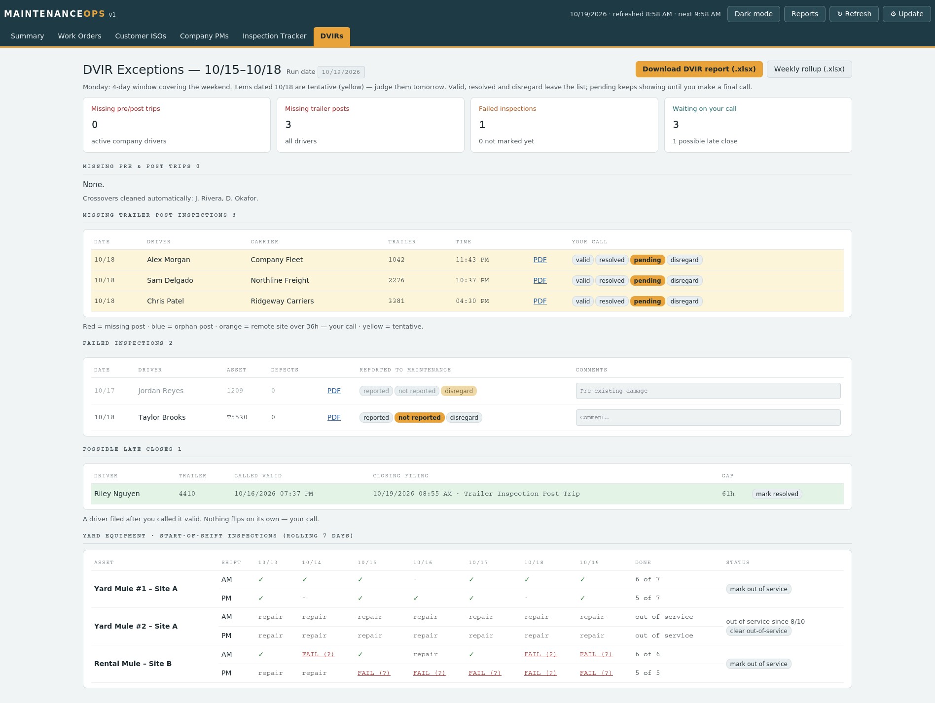Set Taylor Brooks inspection to disregard
This screenshot has height=703, width=935.
[x=464, y=418]
